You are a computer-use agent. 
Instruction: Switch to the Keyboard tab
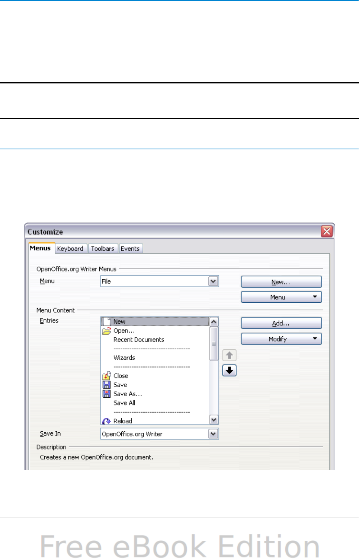tap(70, 248)
